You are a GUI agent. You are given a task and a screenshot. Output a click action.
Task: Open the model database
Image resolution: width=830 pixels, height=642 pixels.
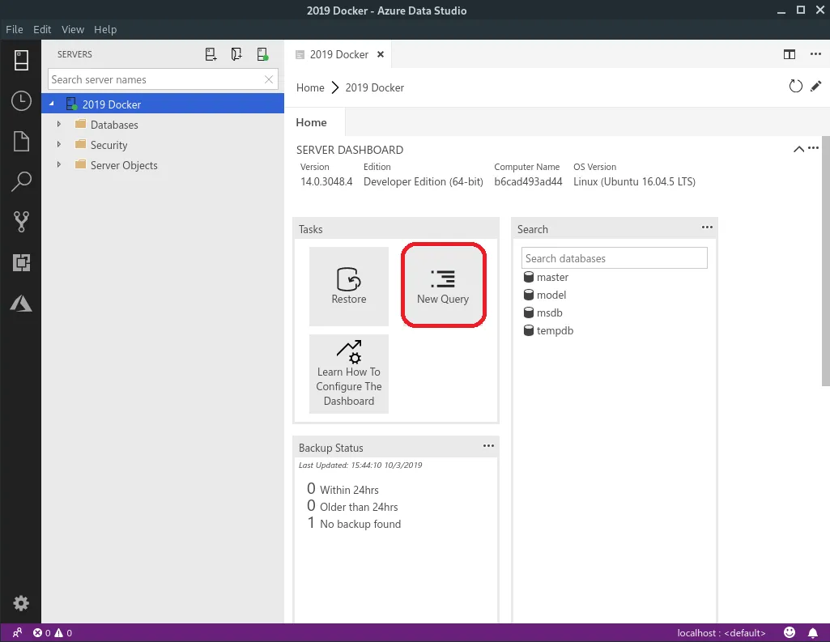545,295
